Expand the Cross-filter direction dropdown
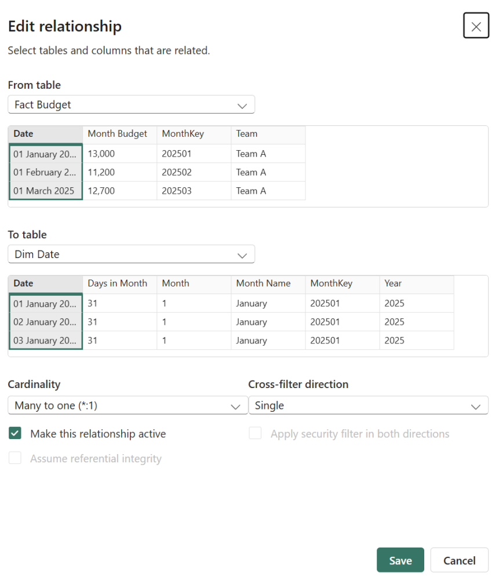The width and height of the screenshot is (499, 580). (368, 405)
